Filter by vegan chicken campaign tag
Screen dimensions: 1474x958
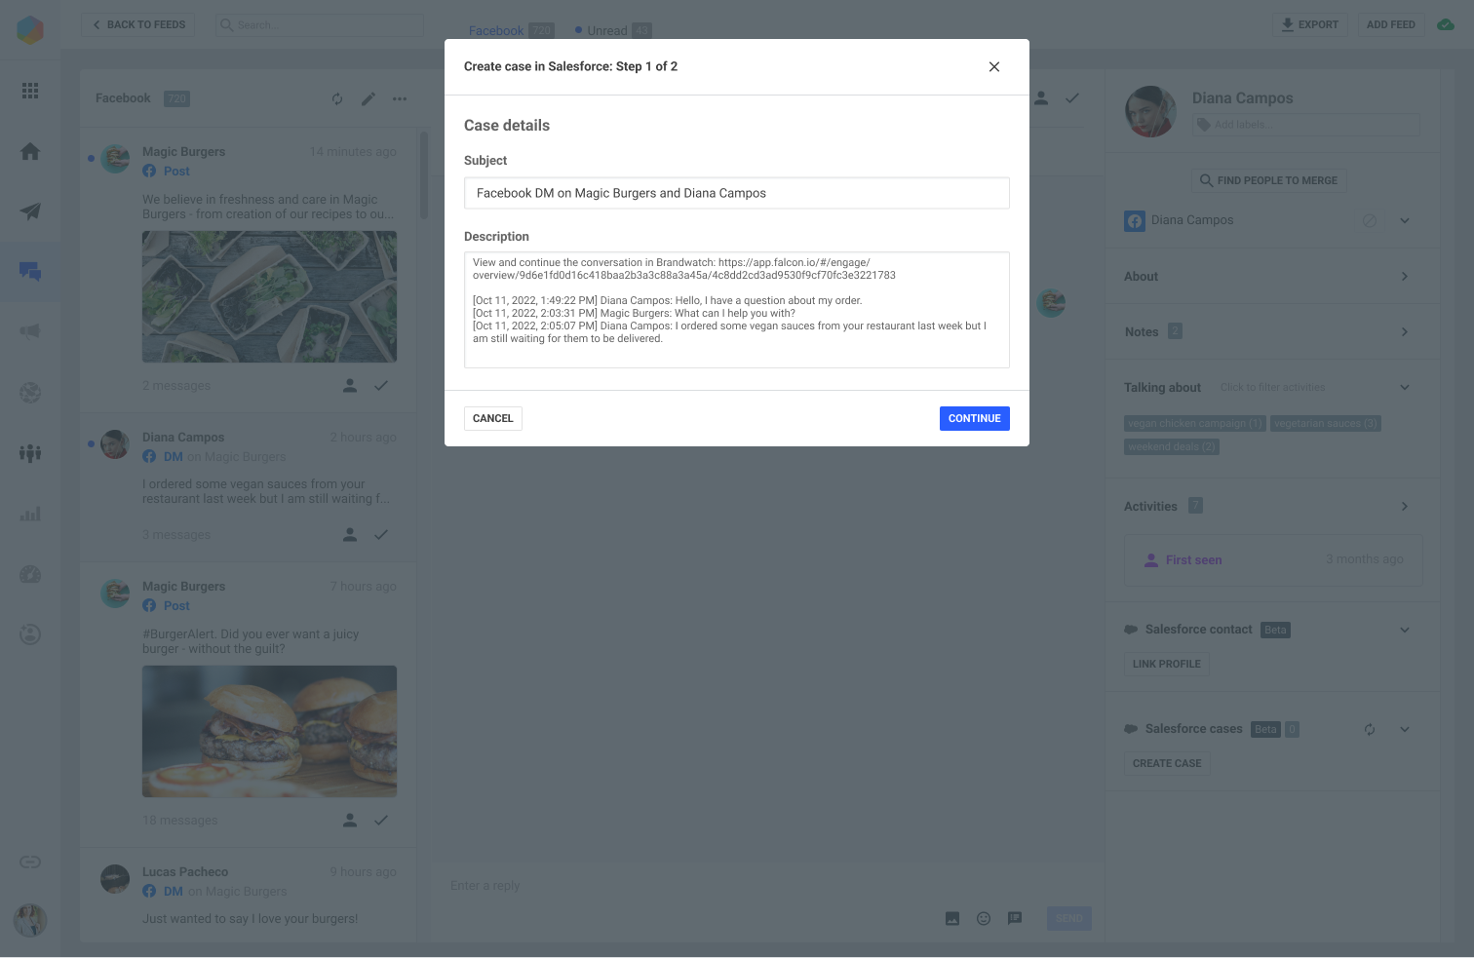pyautogui.click(x=1195, y=424)
